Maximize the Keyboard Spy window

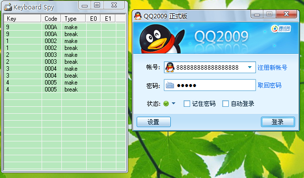(x=97, y=5)
